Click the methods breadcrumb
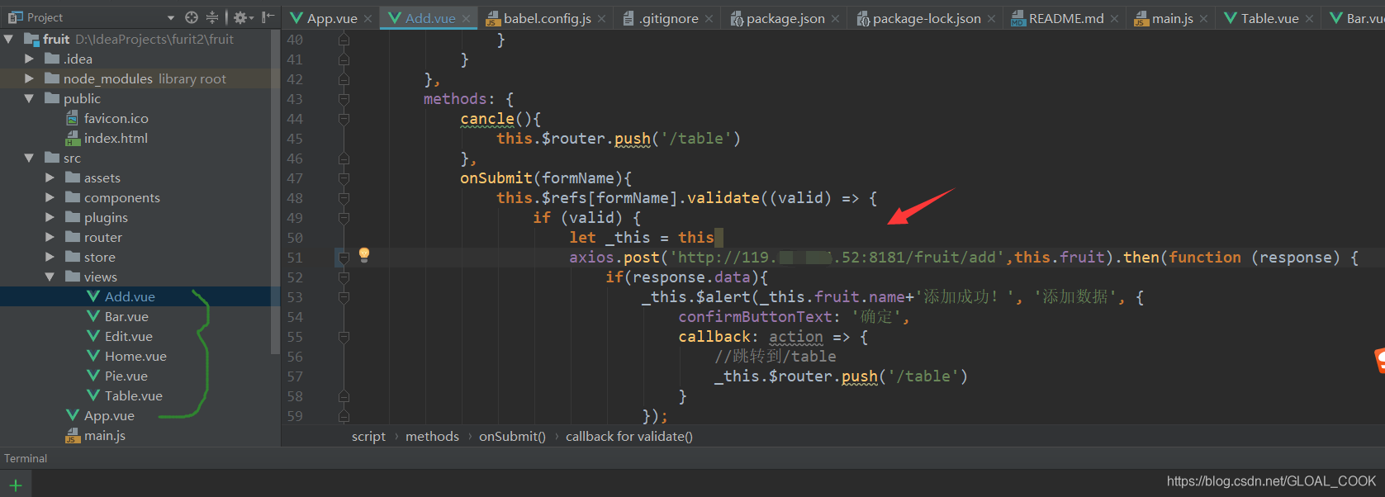 tap(432, 436)
